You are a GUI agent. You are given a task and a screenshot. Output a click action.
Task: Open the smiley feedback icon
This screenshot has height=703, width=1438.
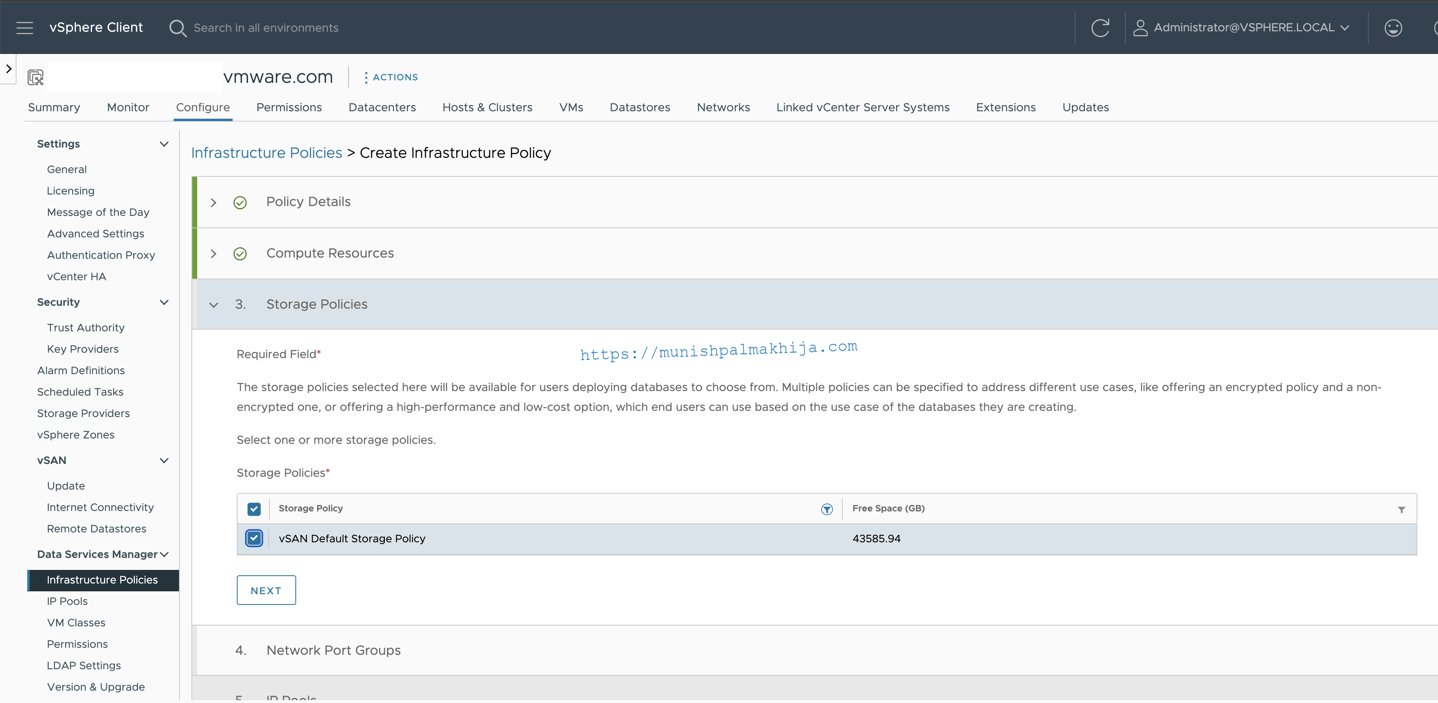pyautogui.click(x=1393, y=28)
